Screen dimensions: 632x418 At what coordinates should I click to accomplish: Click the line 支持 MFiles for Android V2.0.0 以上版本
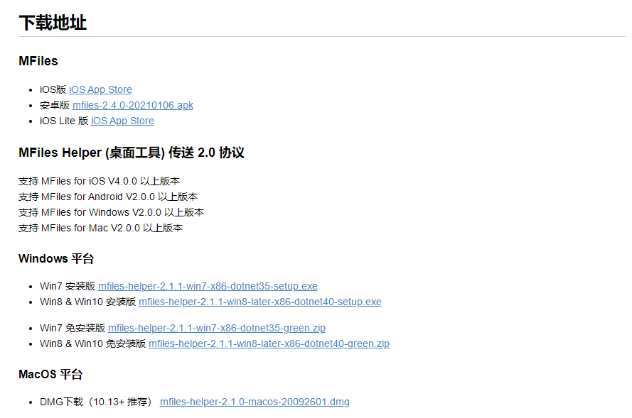(108, 197)
